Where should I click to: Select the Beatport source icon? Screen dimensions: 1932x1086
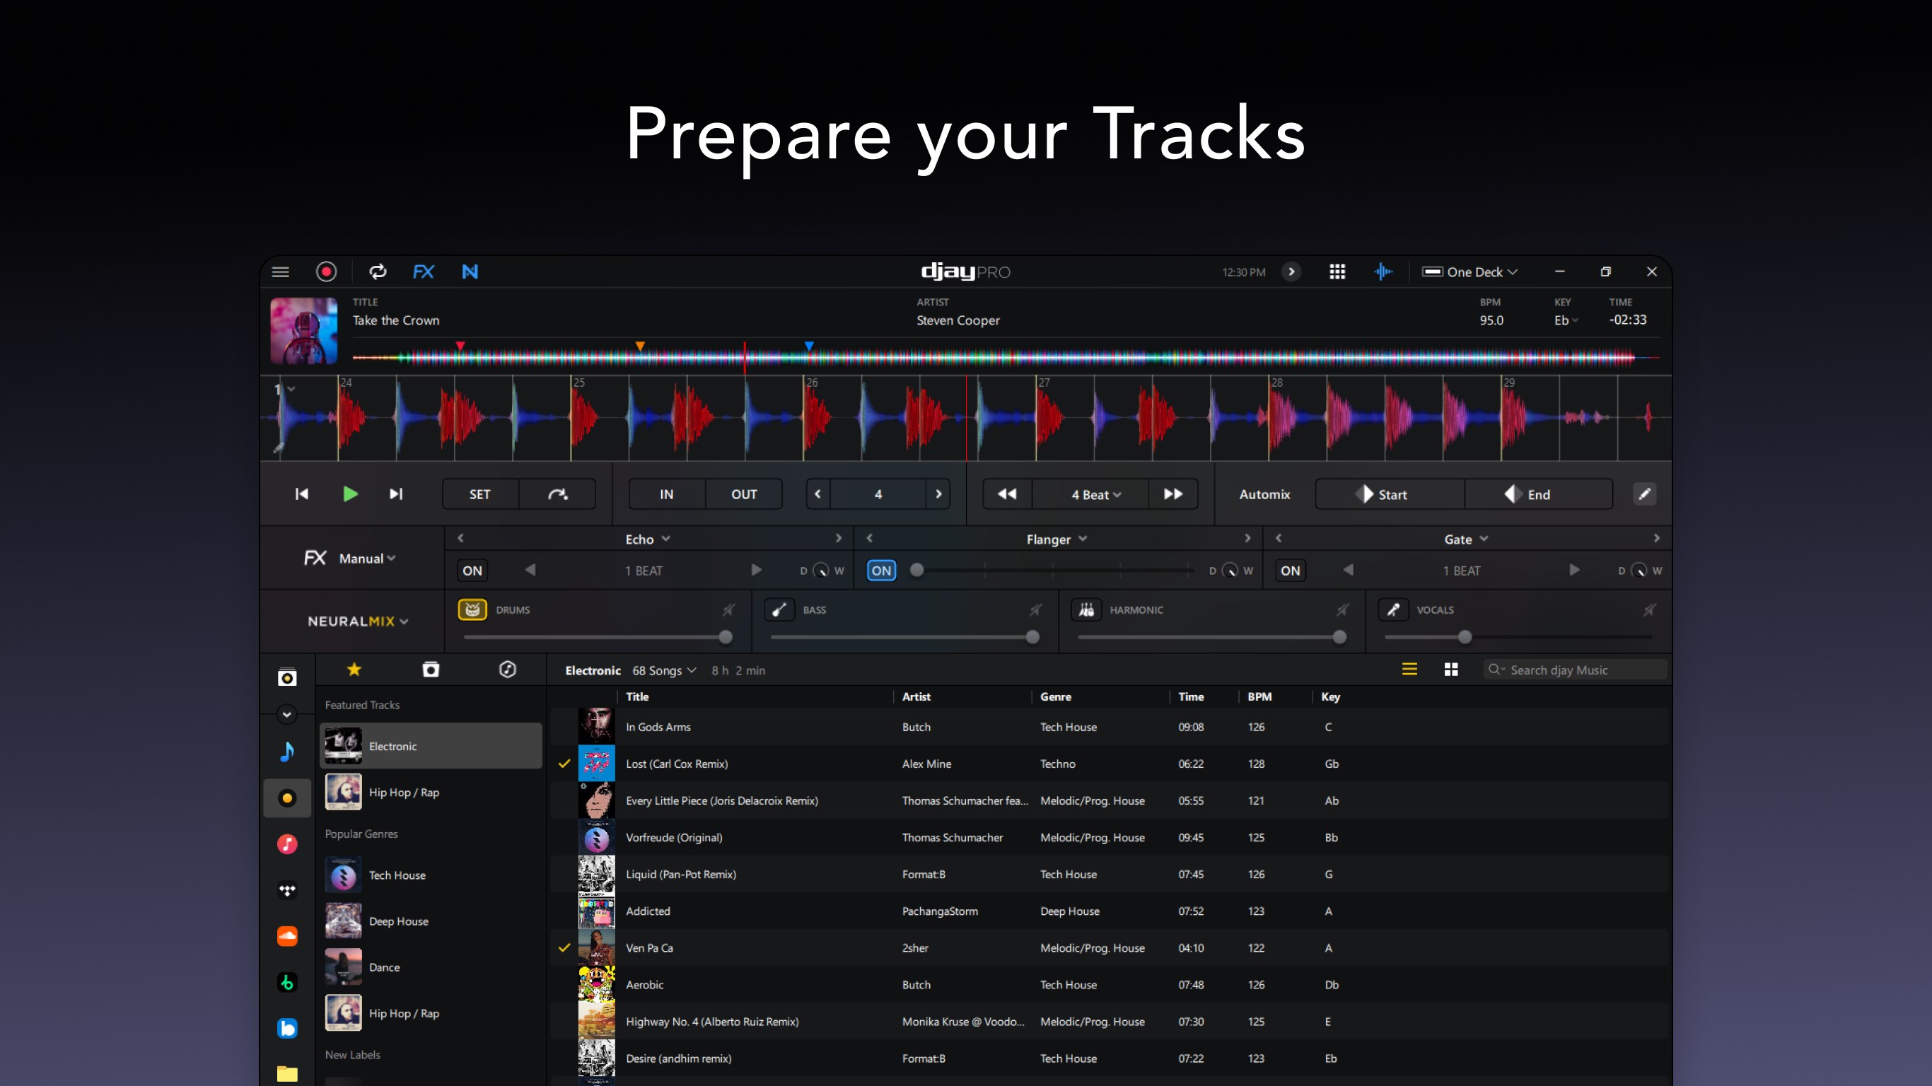pos(287,983)
